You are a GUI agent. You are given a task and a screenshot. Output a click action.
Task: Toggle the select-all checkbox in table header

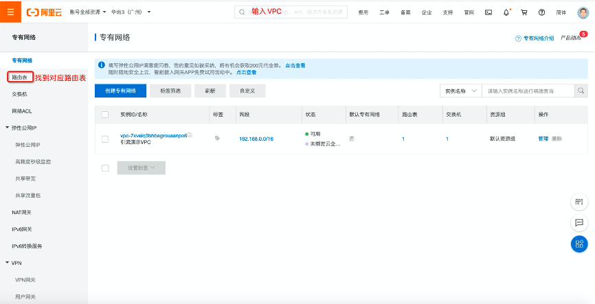pos(105,114)
